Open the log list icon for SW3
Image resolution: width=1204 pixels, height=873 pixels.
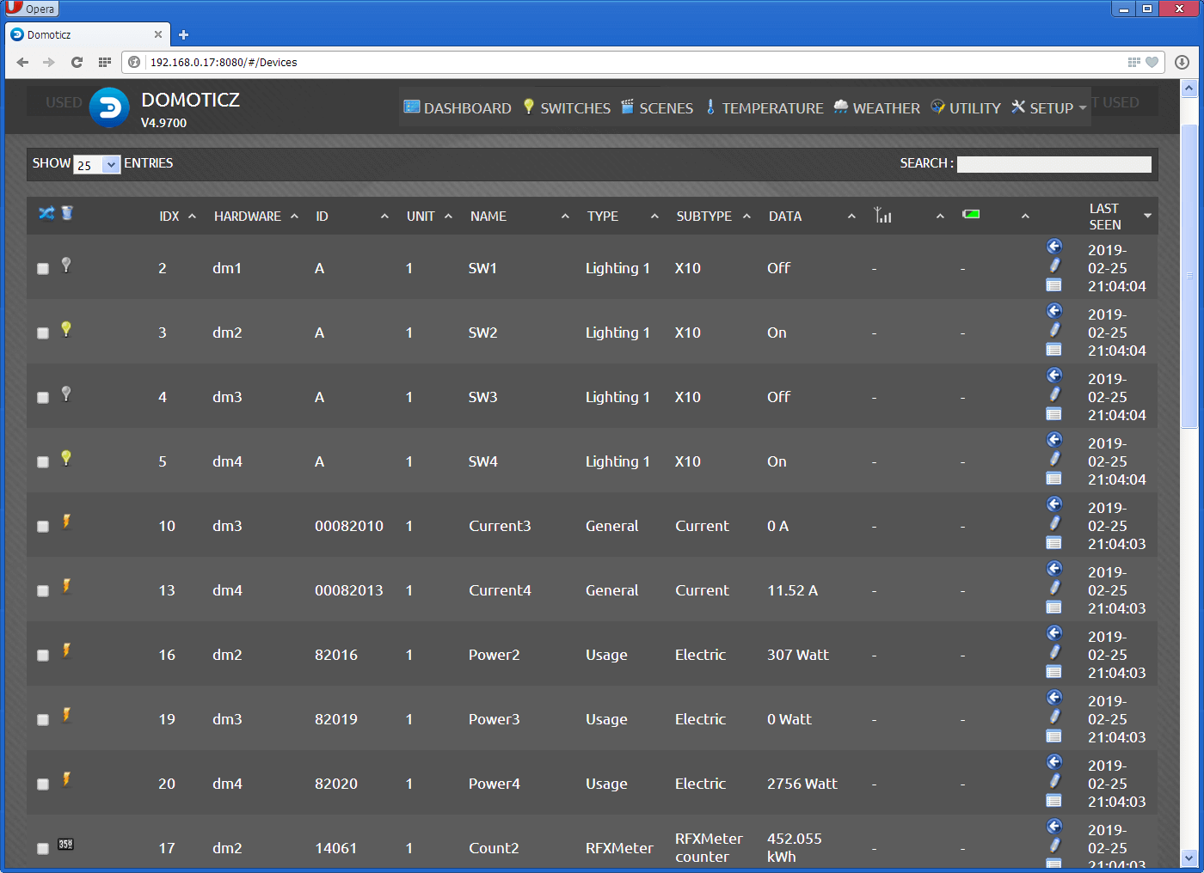click(1053, 414)
